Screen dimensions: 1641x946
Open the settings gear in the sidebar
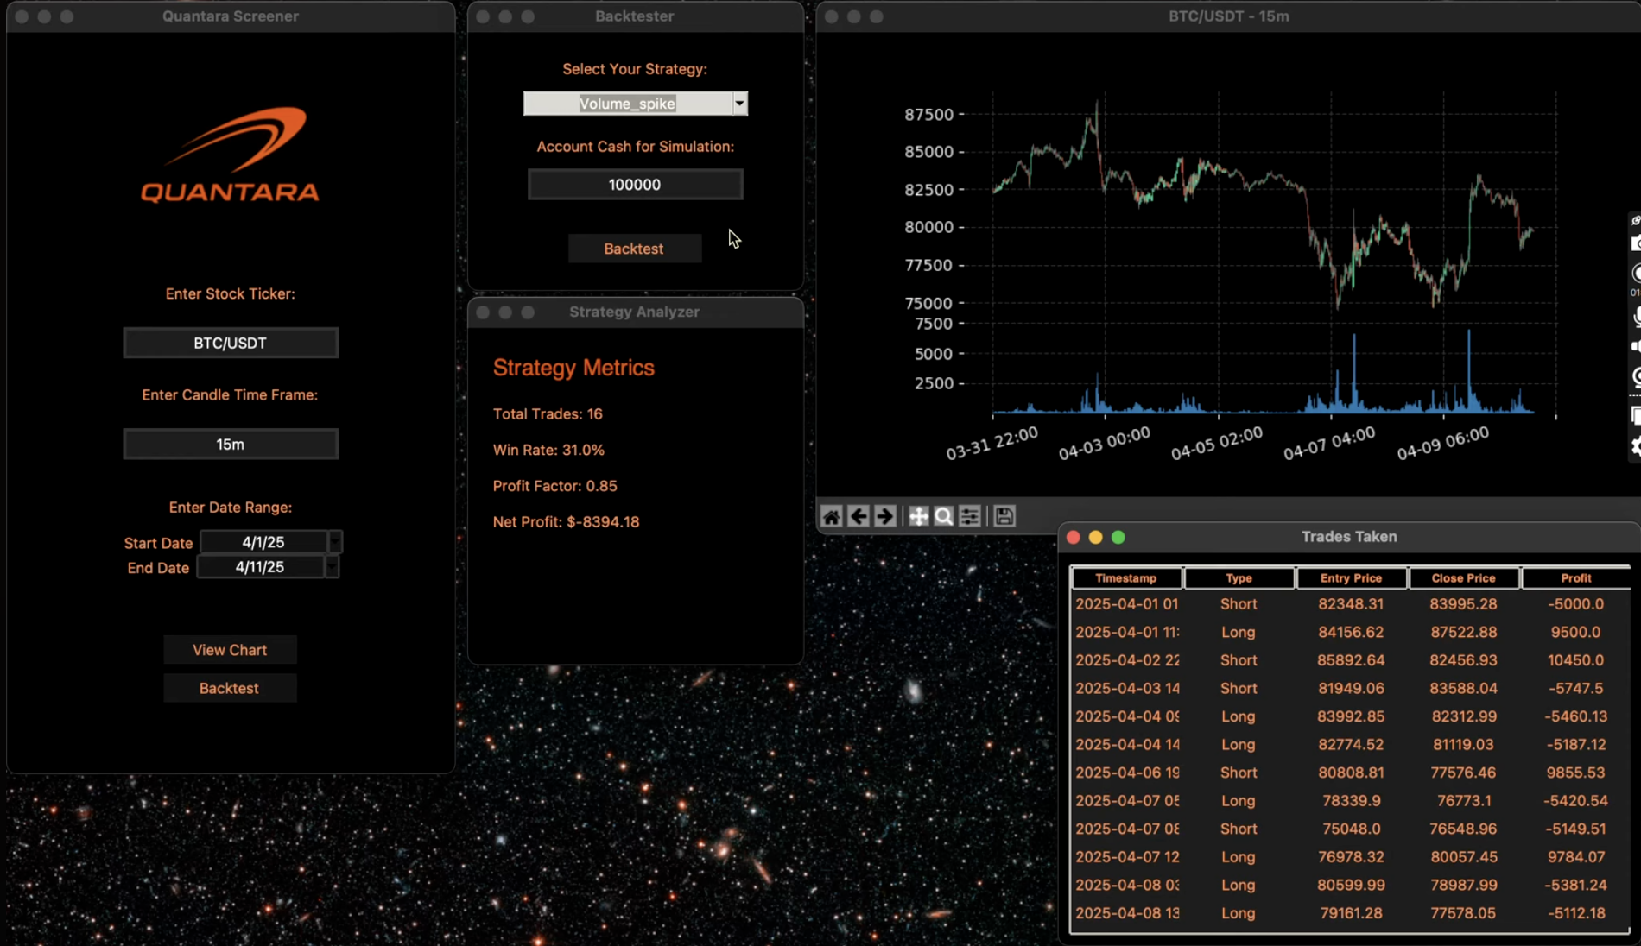(1635, 448)
